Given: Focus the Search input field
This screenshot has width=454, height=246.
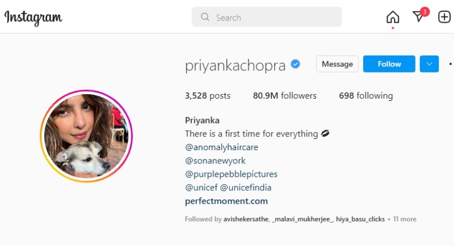Looking at the screenshot, I should pyautogui.click(x=267, y=17).
